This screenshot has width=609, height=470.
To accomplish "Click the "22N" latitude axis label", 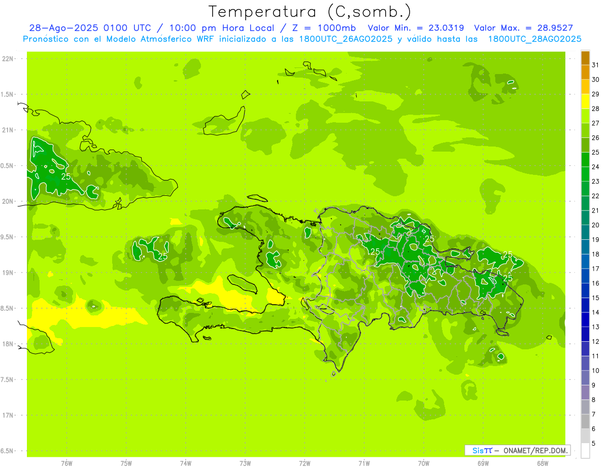I will pos(7,59).
